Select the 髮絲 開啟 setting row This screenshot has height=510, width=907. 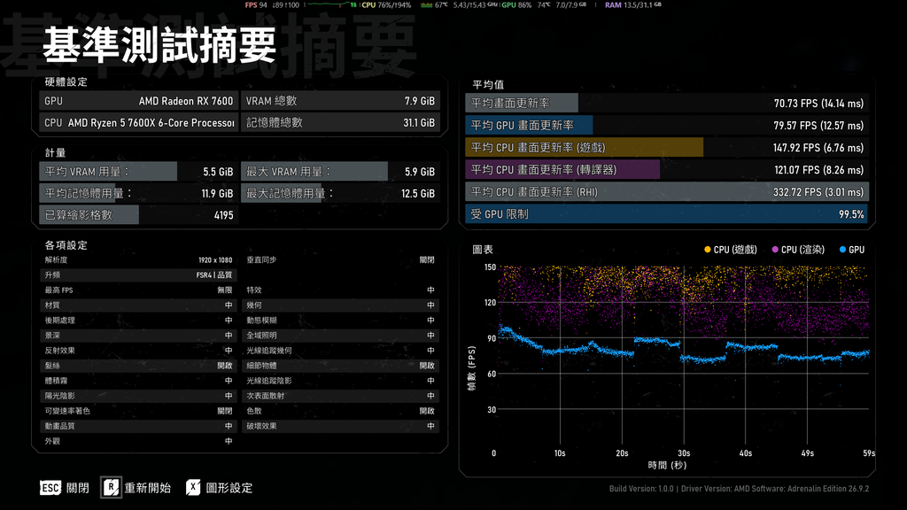pyautogui.click(x=138, y=366)
